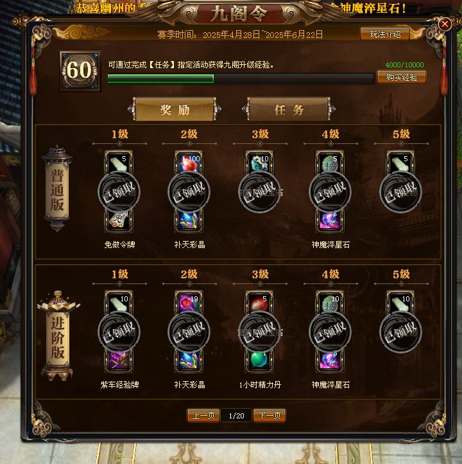Click the 补天彩晶 crystal icon in 普通版 level 2
The height and width of the screenshot is (464, 462).
tap(189, 219)
